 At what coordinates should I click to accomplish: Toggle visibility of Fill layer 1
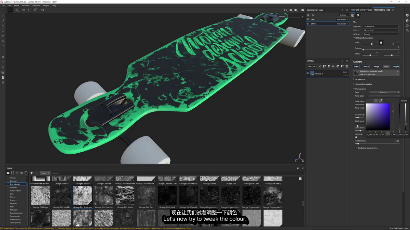[x=308, y=73]
